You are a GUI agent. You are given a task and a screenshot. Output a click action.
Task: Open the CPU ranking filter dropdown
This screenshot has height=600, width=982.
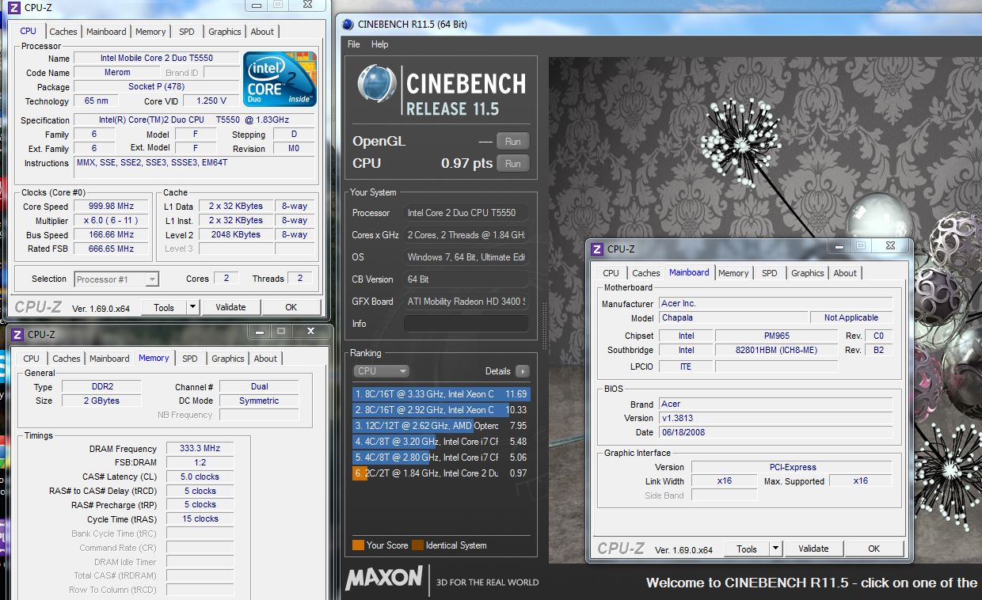[381, 370]
